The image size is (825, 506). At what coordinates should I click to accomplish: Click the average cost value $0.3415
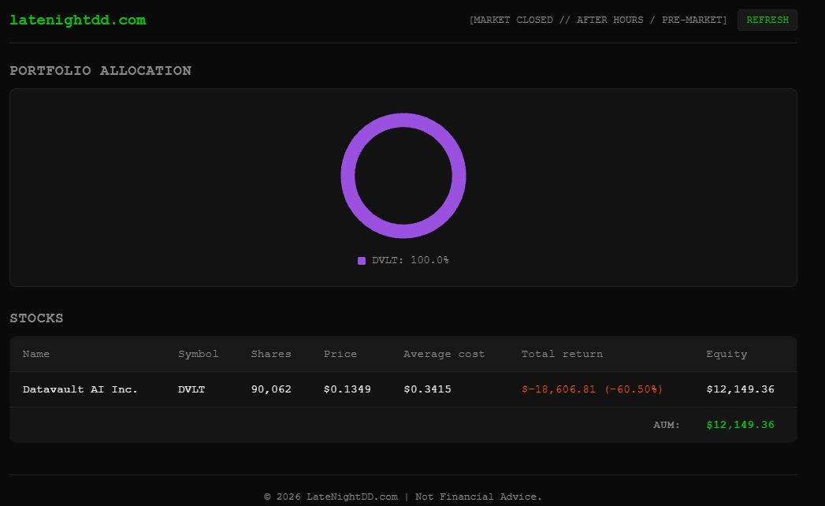click(x=427, y=389)
